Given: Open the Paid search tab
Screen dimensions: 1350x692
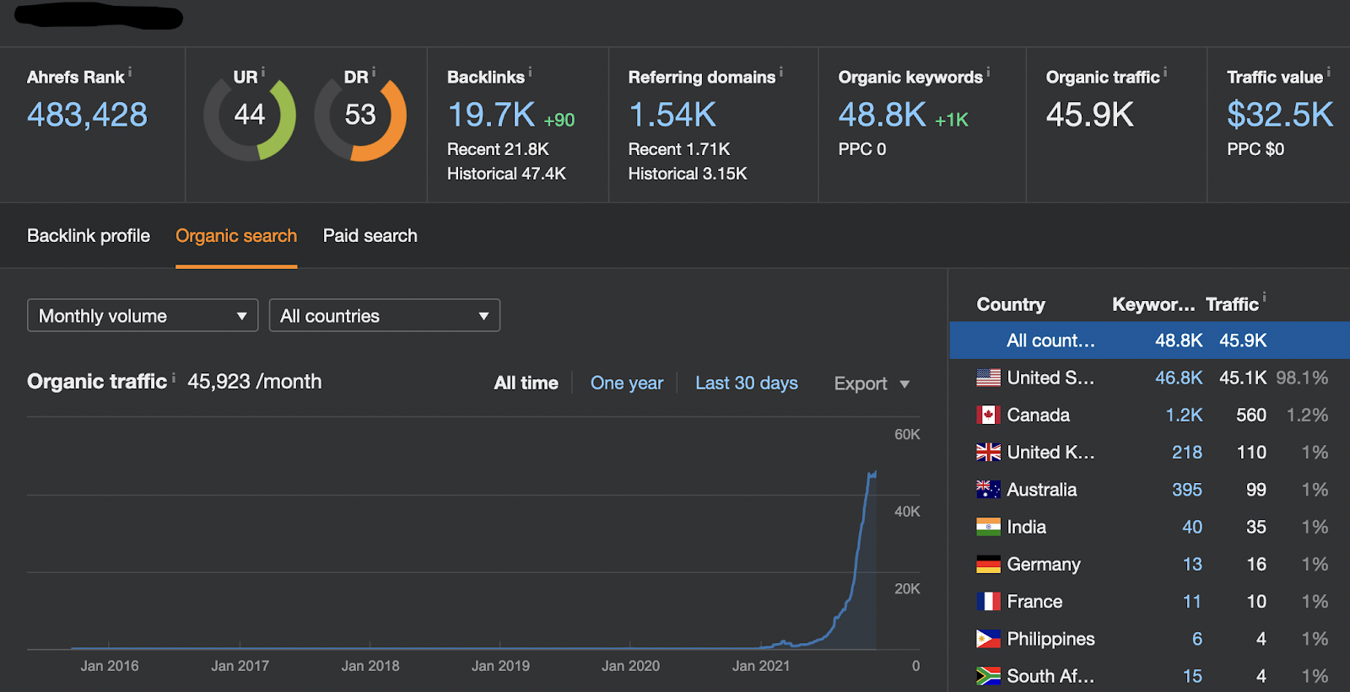Looking at the screenshot, I should [x=370, y=236].
